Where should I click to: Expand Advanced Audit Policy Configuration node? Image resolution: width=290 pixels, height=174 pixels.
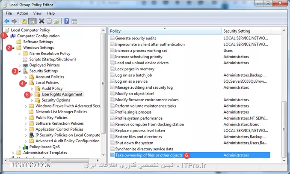click(26, 141)
